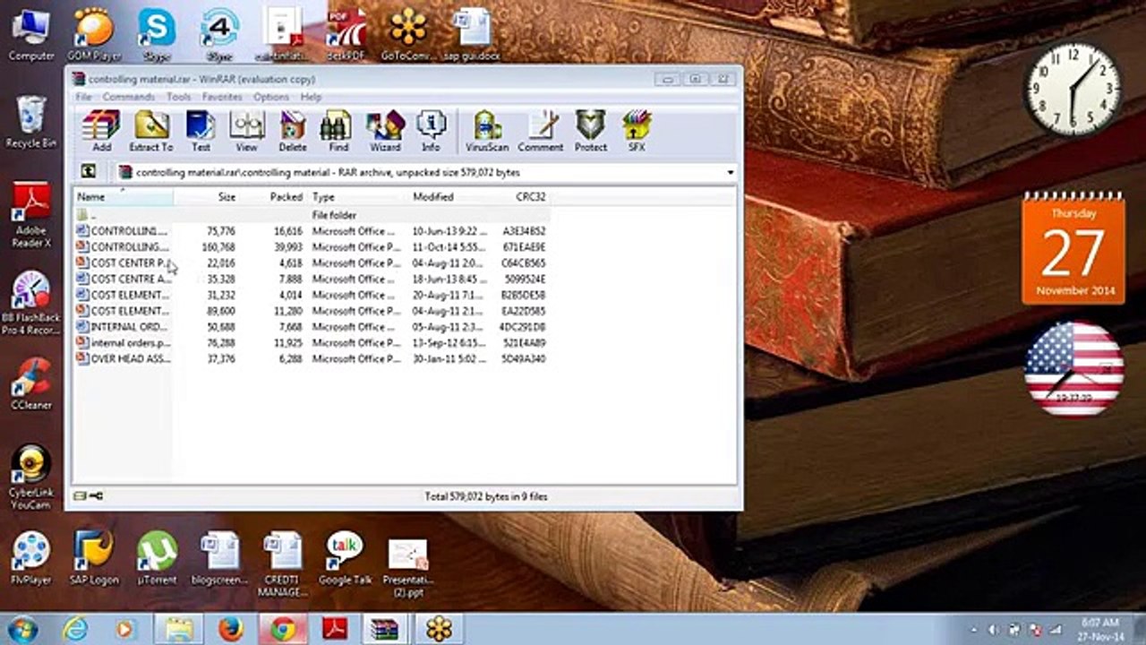Open Extract To from the WinRAR toolbar
The image size is (1146, 645).
pyautogui.click(x=151, y=131)
